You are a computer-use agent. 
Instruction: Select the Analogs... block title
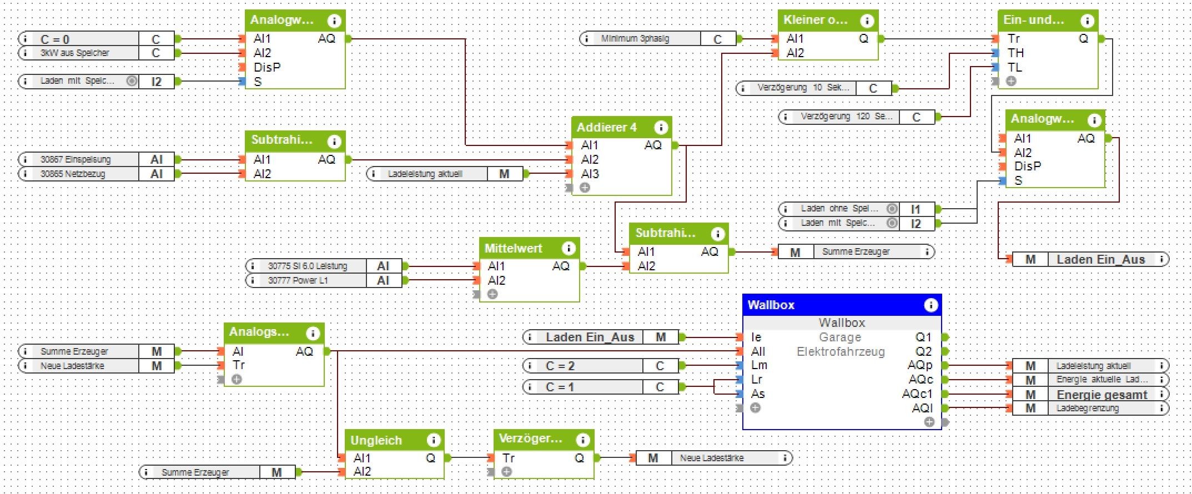point(259,332)
